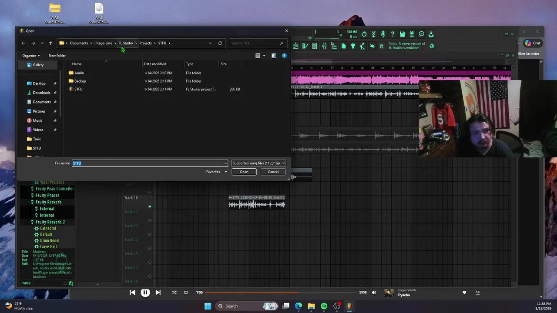This screenshot has width=557, height=313.
Task: Open FL Studio channel rack icon
Action: (x=315, y=46)
